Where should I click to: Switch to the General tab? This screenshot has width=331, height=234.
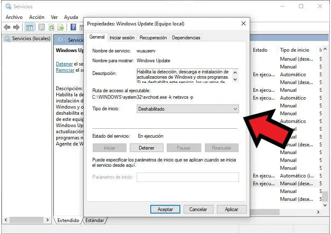(x=97, y=37)
